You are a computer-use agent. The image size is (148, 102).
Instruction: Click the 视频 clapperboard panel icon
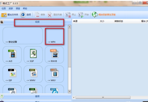[x=2, y=22]
